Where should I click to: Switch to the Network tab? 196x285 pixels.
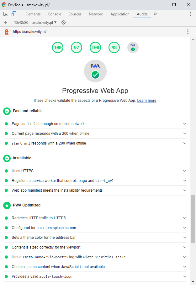[x=96, y=14]
